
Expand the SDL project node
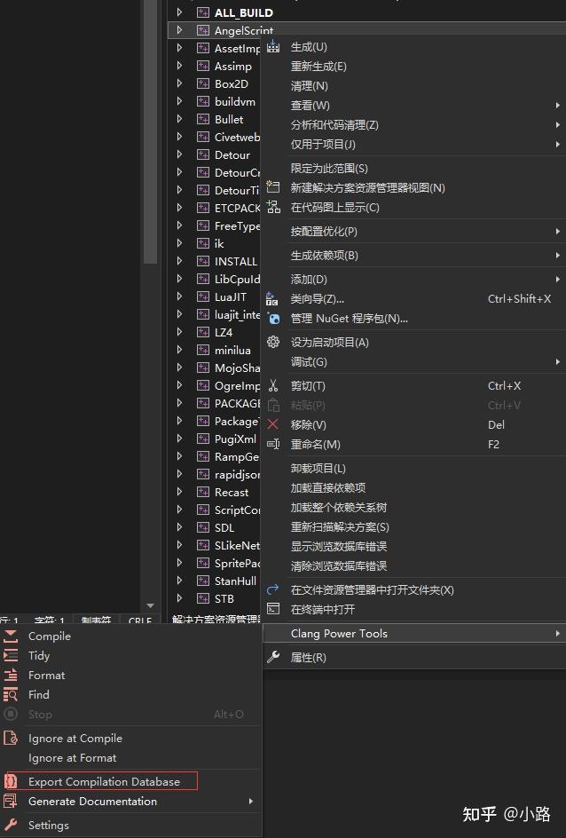tap(179, 527)
